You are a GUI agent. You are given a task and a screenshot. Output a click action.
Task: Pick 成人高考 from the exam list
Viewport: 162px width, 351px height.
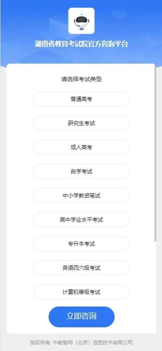(x=81, y=147)
